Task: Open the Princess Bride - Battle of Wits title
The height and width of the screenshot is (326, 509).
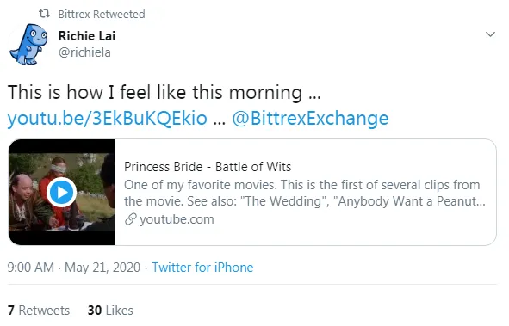Action: click(x=208, y=167)
